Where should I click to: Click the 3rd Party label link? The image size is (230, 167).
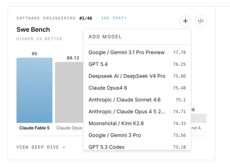click(114, 18)
